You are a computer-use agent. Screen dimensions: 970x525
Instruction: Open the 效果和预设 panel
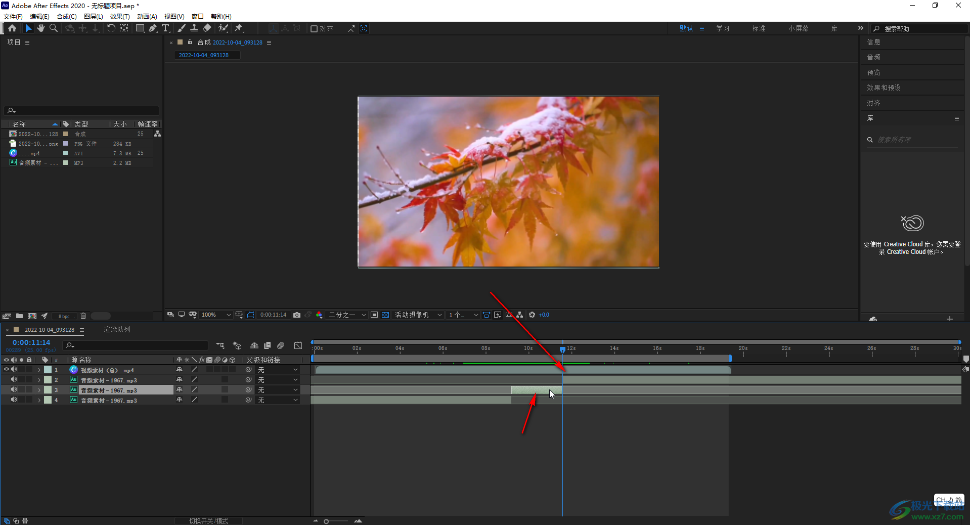tap(884, 88)
